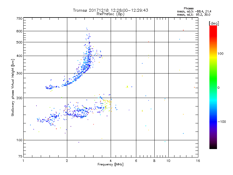Click the x-axis tick label '8'
This screenshot has width=233, height=175.
click(x=154, y=161)
